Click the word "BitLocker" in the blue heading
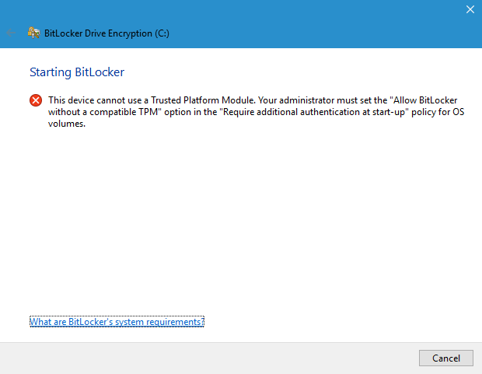 click(x=100, y=72)
